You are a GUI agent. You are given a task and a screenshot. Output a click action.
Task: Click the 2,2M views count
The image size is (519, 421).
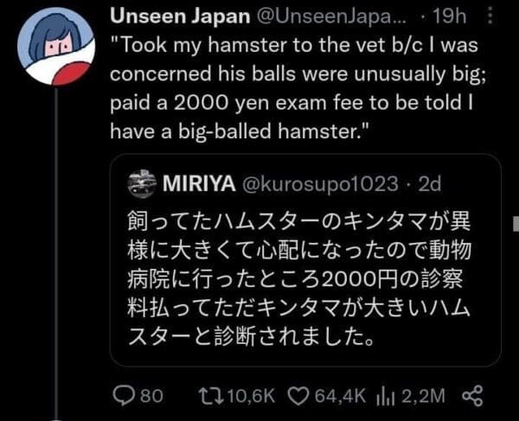[x=426, y=396]
